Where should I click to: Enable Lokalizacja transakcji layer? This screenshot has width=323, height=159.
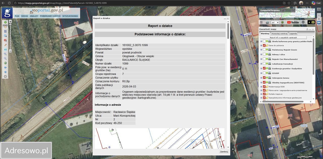click(x=264, y=64)
